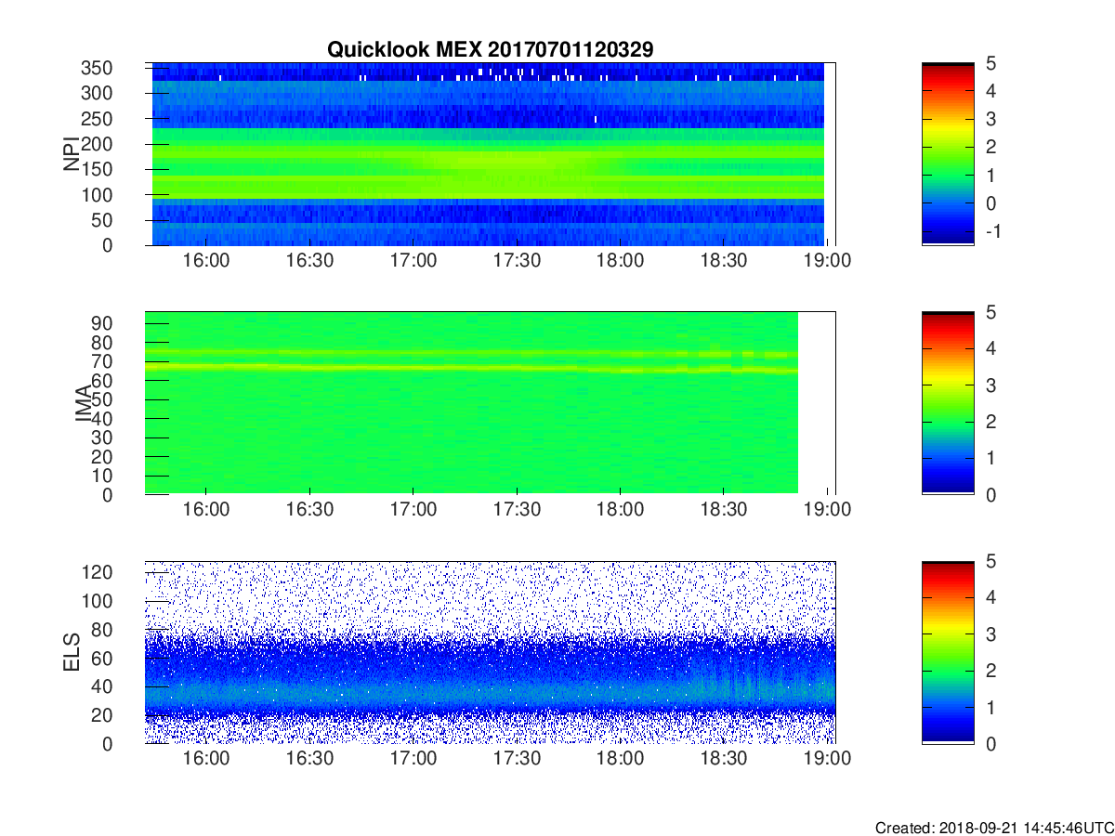Image resolution: width=1115 pixels, height=836 pixels.
Task: Select the 'IMA' y-axis label
Action: [85, 403]
